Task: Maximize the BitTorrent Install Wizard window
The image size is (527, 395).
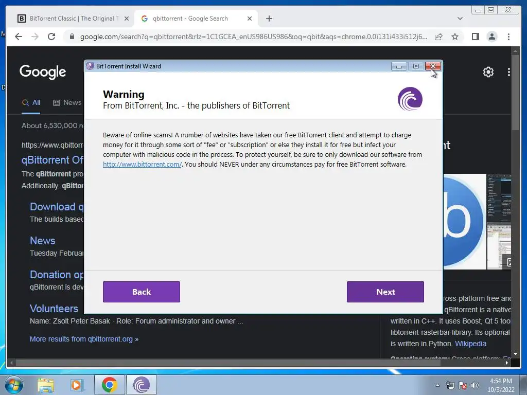Action: coord(416,66)
